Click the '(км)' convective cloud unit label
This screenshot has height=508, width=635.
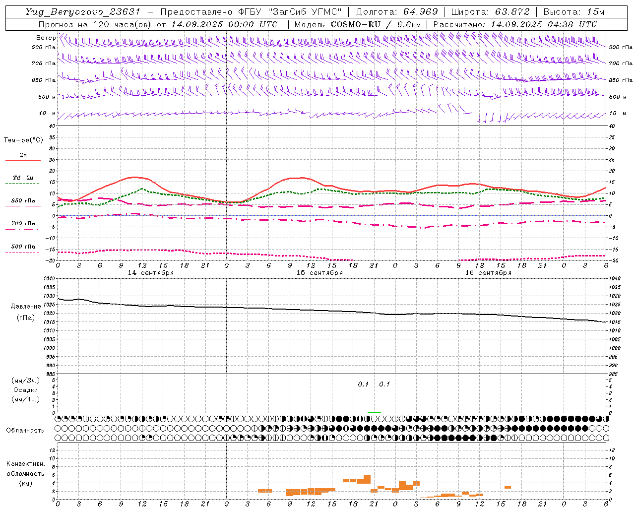pos(25,483)
